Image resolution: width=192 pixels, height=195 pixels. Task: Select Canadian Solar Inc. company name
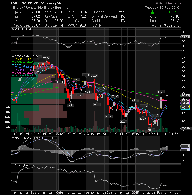pos(32,3)
